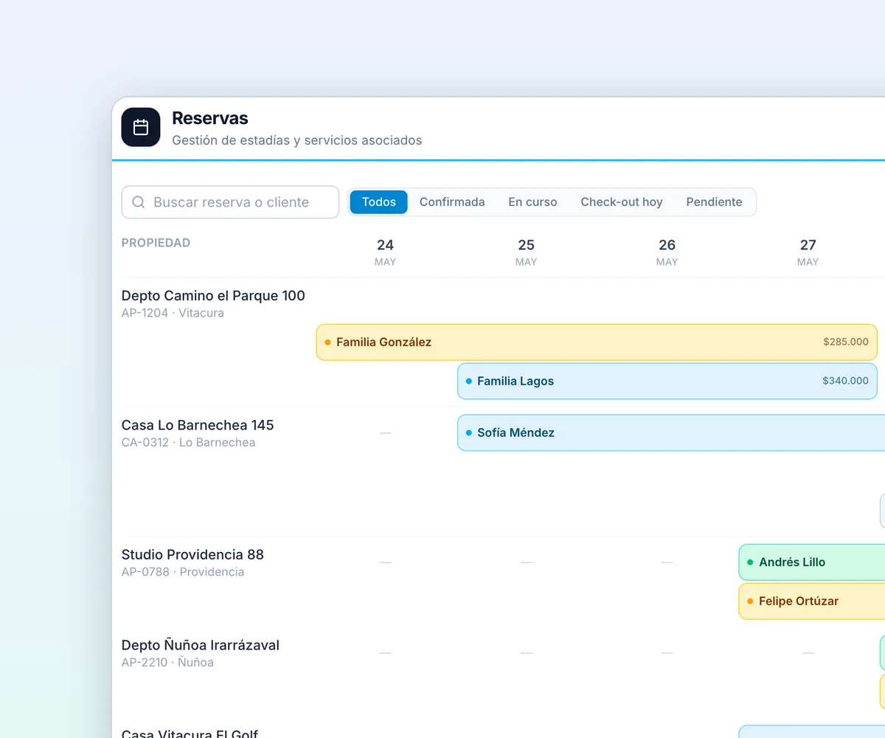Click the AP-2210 · Ñuñoa code
The width and height of the screenshot is (885, 738).
coord(167,663)
